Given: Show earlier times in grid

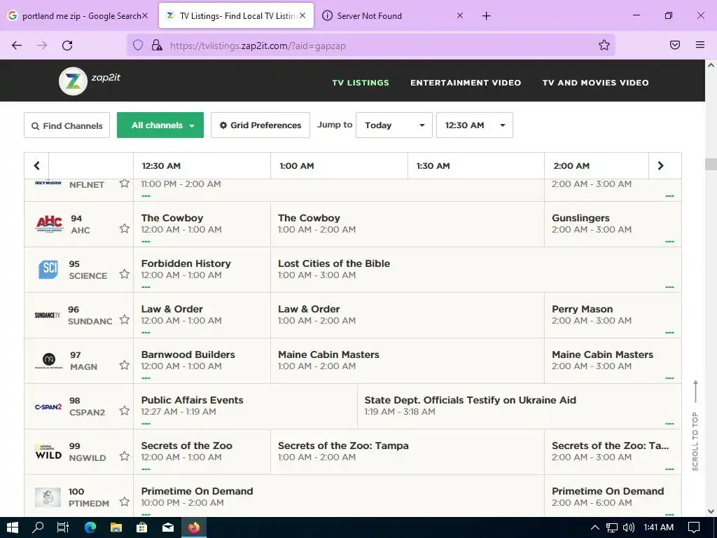Looking at the screenshot, I should [36, 165].
